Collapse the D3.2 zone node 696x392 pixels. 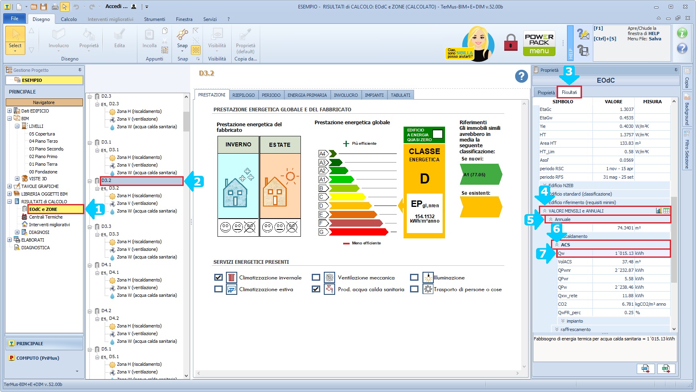coord(90,181)
